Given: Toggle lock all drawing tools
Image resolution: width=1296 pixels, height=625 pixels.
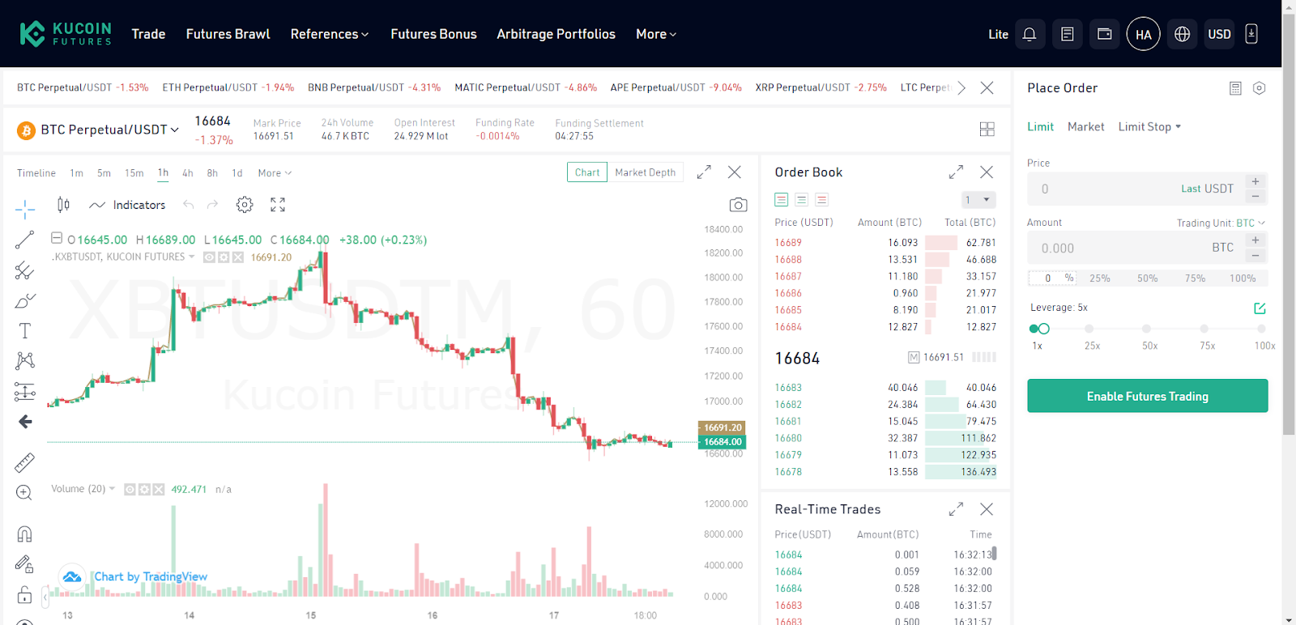Looking at the screenshot, I should pos(25,595).
